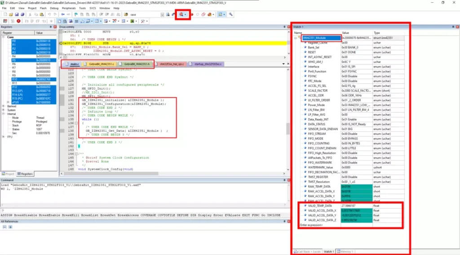Switch to the Call Stack + Locals tab

pyautogui.click(x=307, y=251)
